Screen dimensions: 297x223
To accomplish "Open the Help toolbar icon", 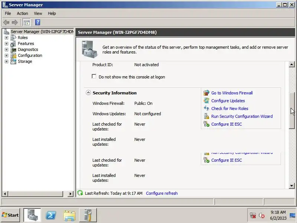I will [x=38, y=22].
